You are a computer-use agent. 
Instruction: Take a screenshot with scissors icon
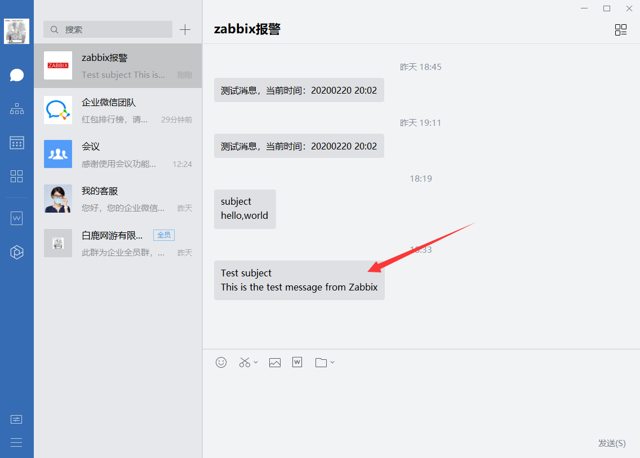tap(245, 363)
